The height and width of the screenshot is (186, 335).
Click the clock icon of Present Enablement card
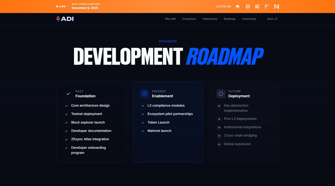point(145,94)
